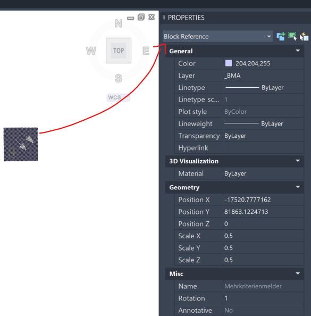Collapse the General section
This screenshot has width=311, height=316.
pyautogui.click(x=298, y=51)
